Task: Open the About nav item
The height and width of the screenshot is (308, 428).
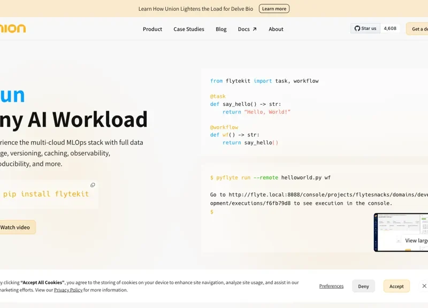Action: click(x=276, y=29)
